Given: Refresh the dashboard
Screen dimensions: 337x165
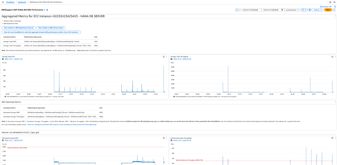Looking at the screenshot, I should pyautogui.click(x=302, y=10).
